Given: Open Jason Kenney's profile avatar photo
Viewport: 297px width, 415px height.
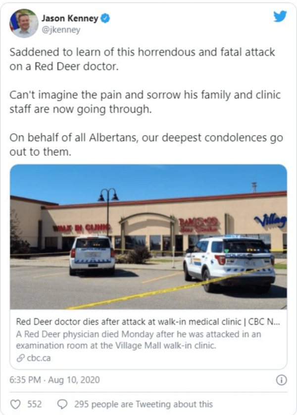Looking at the screenshot, I should (x=24, y=23).
